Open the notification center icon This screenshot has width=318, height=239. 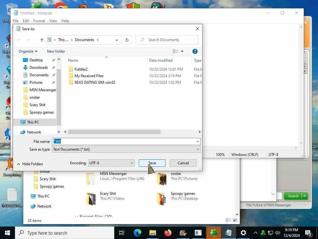pyautogui.click(x=308, y=233)
